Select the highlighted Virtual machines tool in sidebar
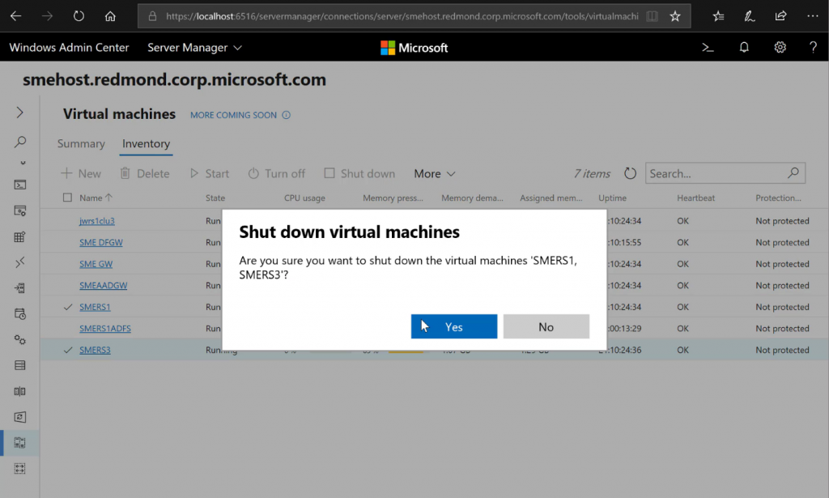Image resolution: width=829 pixels, height=498 pixels. 19,443
